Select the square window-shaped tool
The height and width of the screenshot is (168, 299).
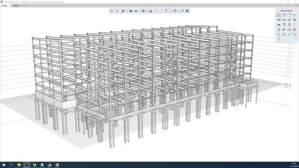pos(289,25)
